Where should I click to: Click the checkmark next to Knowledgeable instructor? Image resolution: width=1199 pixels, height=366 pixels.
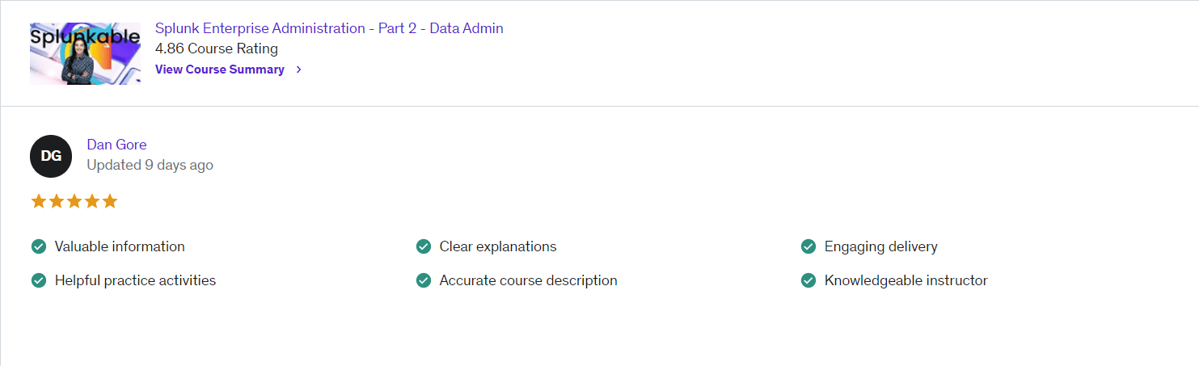(x=808, y=280)
